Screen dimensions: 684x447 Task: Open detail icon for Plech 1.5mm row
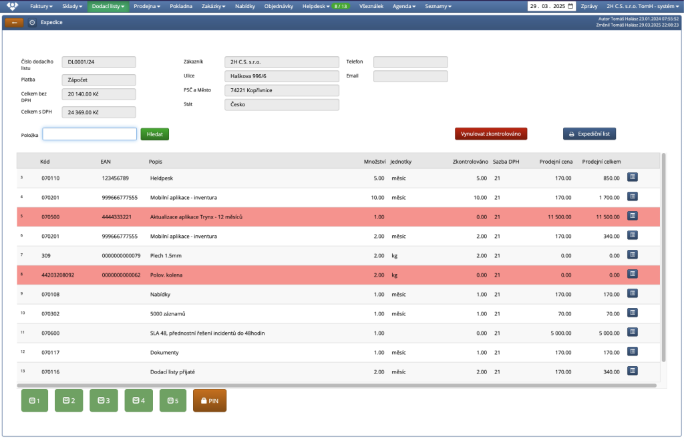point(633,255)
